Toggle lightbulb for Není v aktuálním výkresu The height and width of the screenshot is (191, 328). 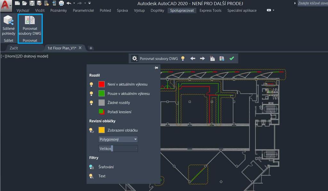pos(91,84)
